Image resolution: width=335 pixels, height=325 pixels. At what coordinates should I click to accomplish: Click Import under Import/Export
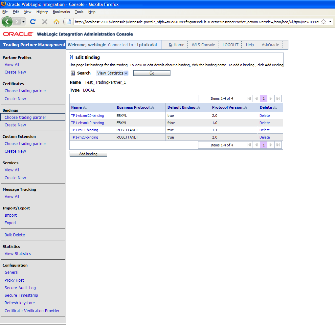click(11, 215)
